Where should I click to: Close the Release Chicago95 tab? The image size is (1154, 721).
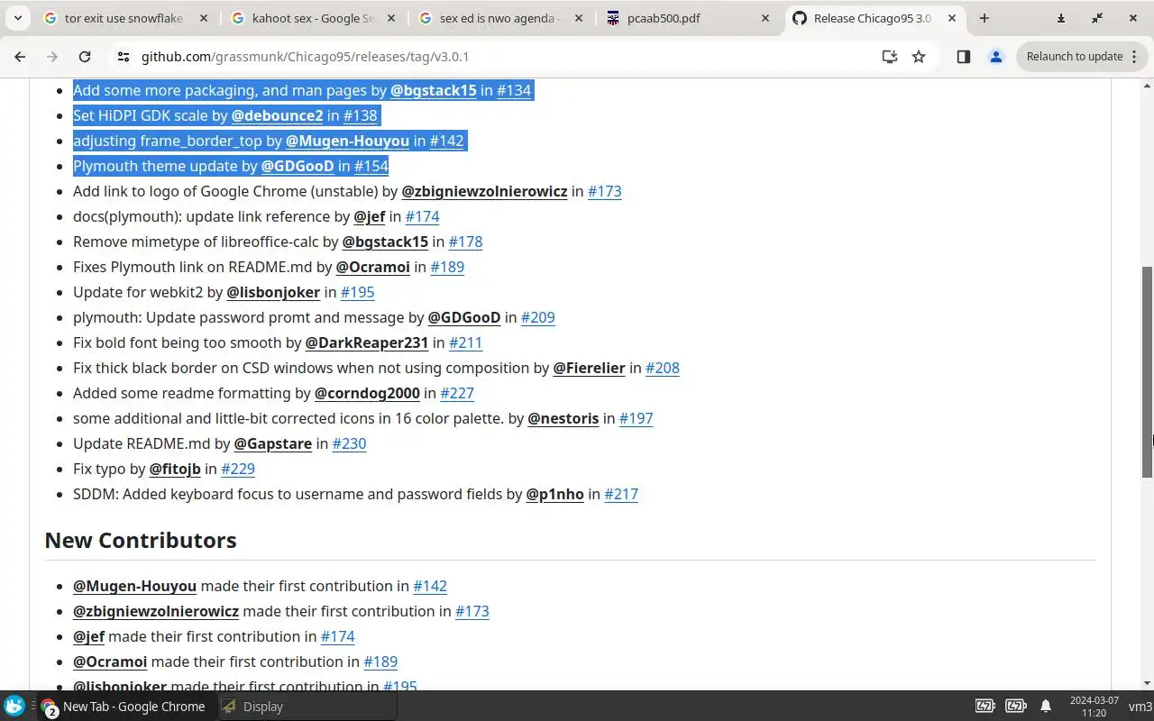952,18
